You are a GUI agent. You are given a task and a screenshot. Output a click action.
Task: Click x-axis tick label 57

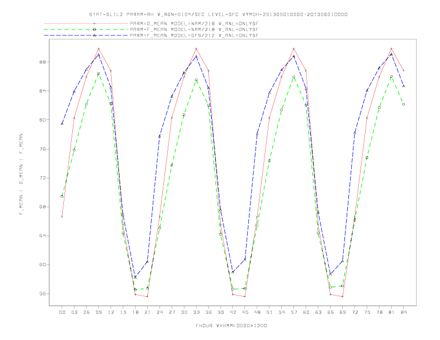point(294,312)
